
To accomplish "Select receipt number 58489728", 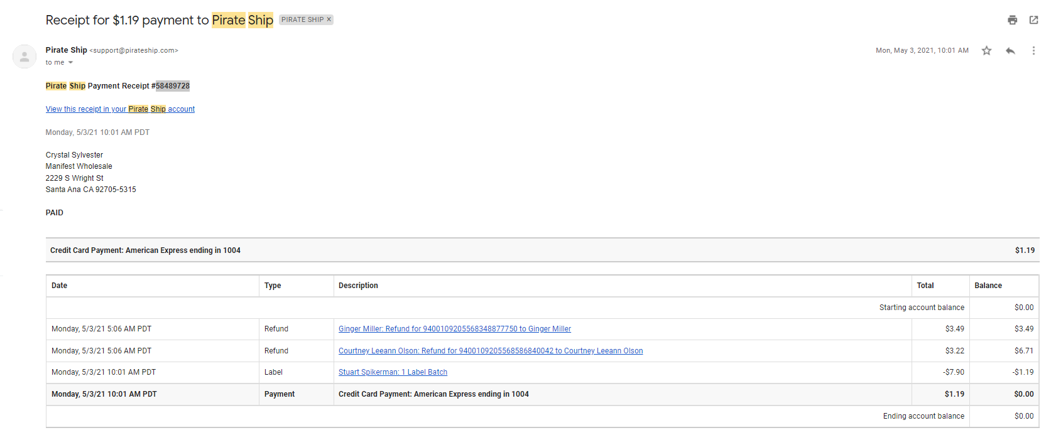I will click(x=173, y=86).
